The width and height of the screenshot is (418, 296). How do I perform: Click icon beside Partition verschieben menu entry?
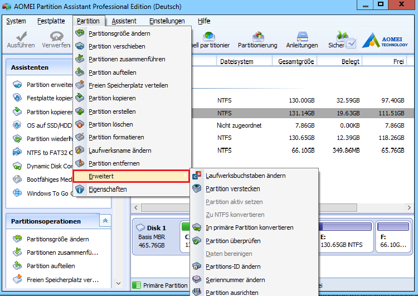(x=80, y=46)
